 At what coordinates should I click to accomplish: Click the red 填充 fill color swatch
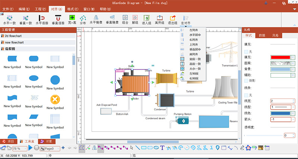(280, 58)
